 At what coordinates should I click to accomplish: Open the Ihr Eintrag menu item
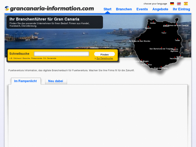coord(181,9)
